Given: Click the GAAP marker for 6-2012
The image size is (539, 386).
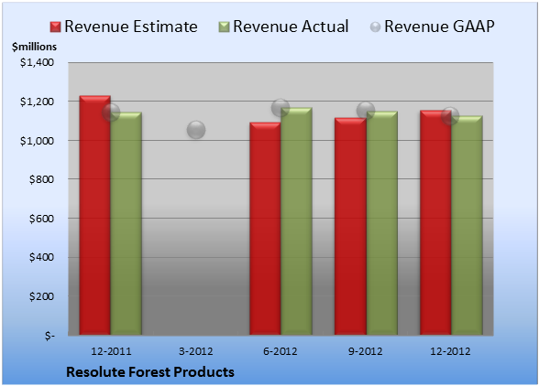Looking at the screenshot, I should 280,108.
